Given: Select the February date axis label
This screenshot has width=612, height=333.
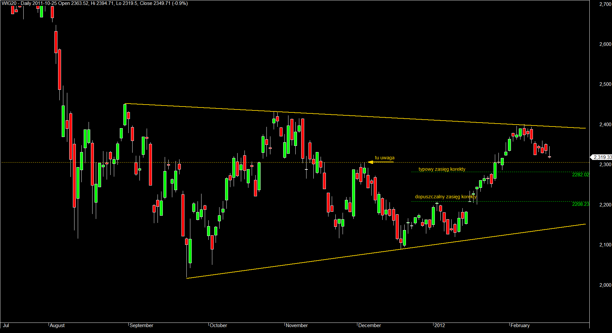Looking at the screenshot, I should (x=520, y=325).
